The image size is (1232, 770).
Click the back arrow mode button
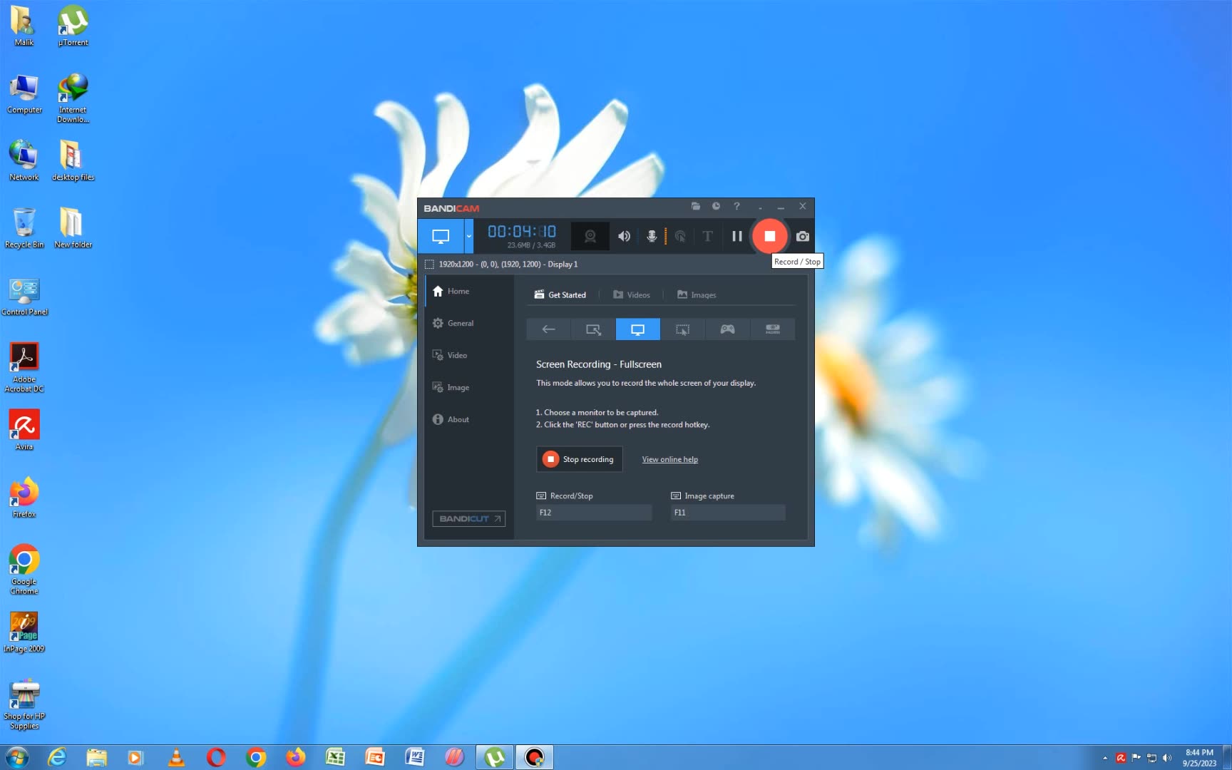(548, 329)
